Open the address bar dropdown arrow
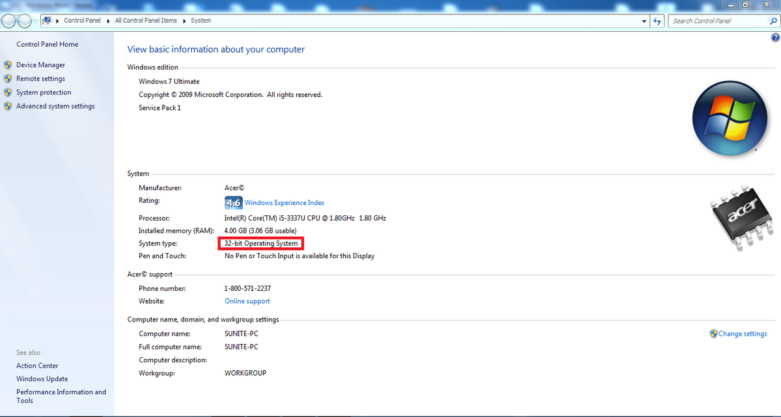The height and width of the screenshot is (417, 781). point(644,20)
